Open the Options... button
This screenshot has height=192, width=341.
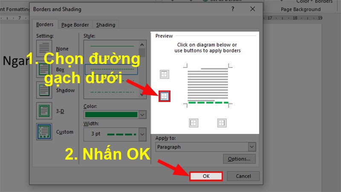coord(239,159)
